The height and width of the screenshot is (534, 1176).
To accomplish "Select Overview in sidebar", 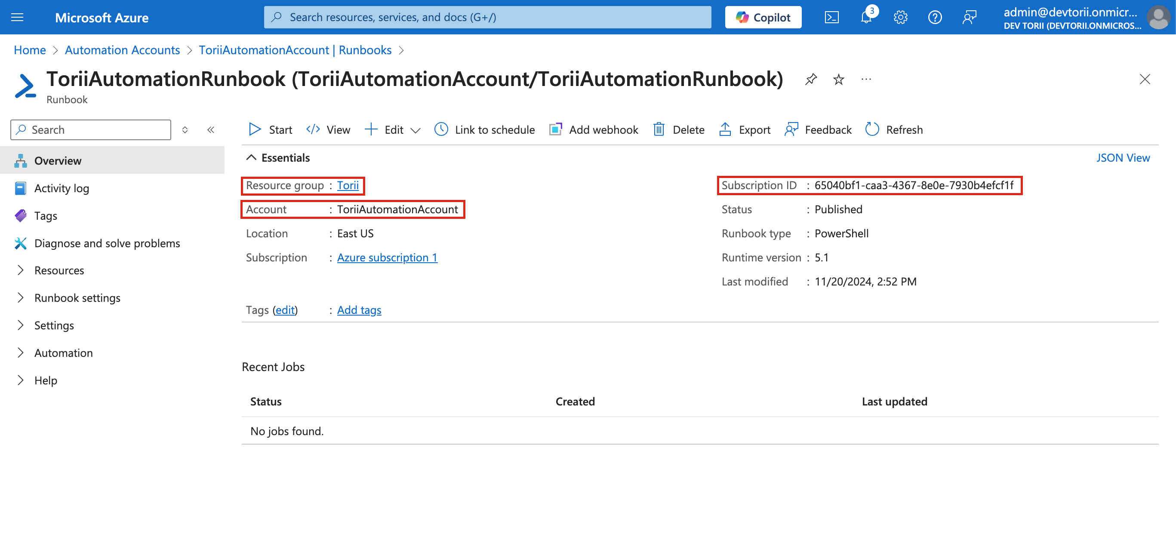I will pos(112,161).
